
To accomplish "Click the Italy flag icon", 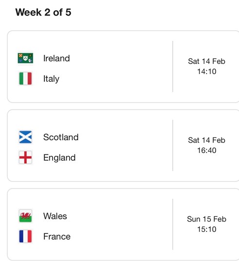I will pyautogui.click(x=25, y=78).
